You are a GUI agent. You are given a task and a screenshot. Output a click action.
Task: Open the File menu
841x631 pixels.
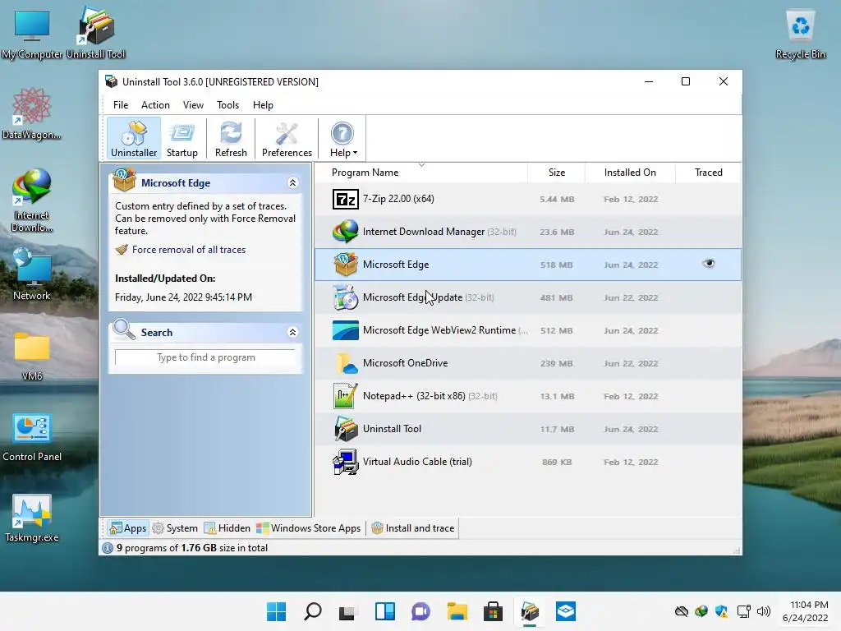(x=121, y=105)
